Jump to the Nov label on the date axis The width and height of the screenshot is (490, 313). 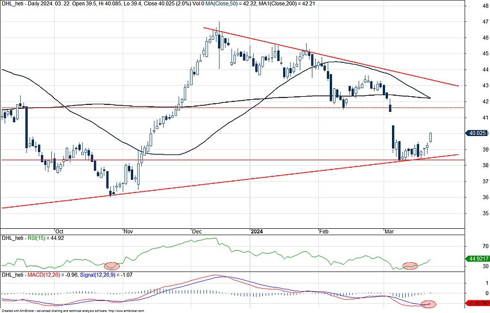(129, 231)
